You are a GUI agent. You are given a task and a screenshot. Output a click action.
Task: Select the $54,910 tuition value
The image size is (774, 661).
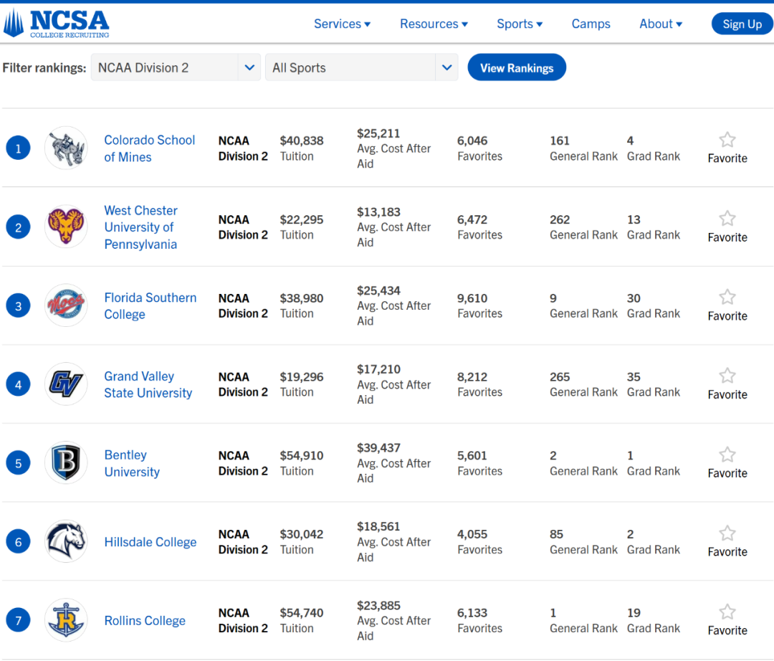click(x=302, y=456)
